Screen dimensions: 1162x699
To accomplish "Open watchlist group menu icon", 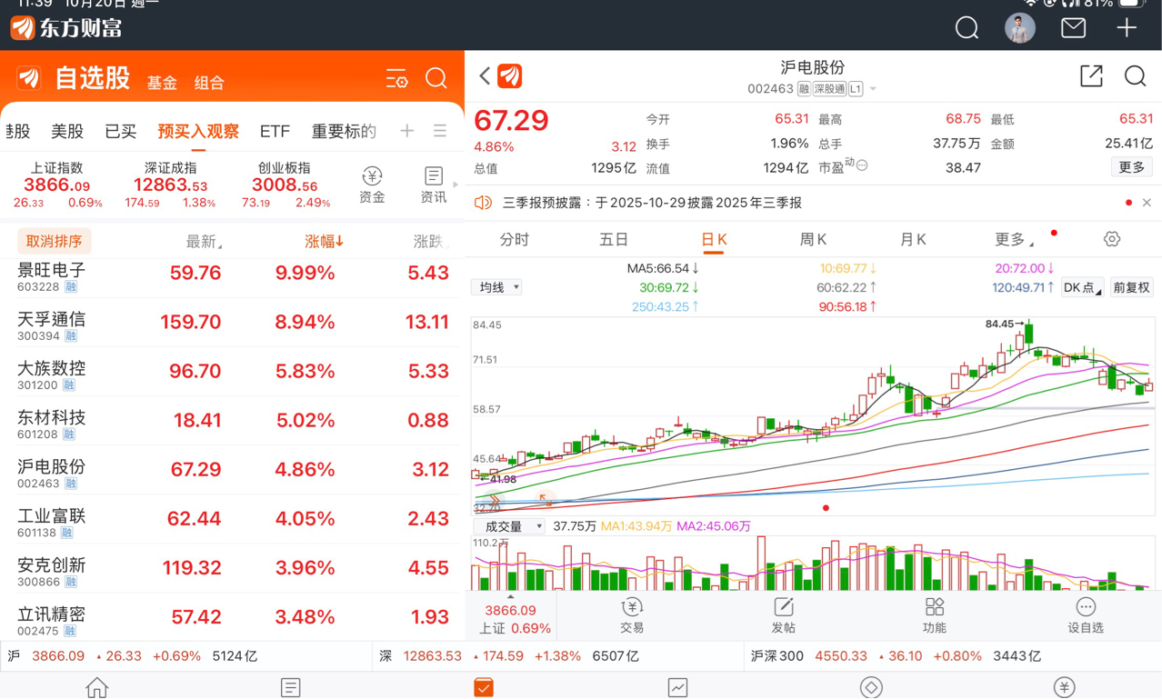I will (x=440, y=131).
